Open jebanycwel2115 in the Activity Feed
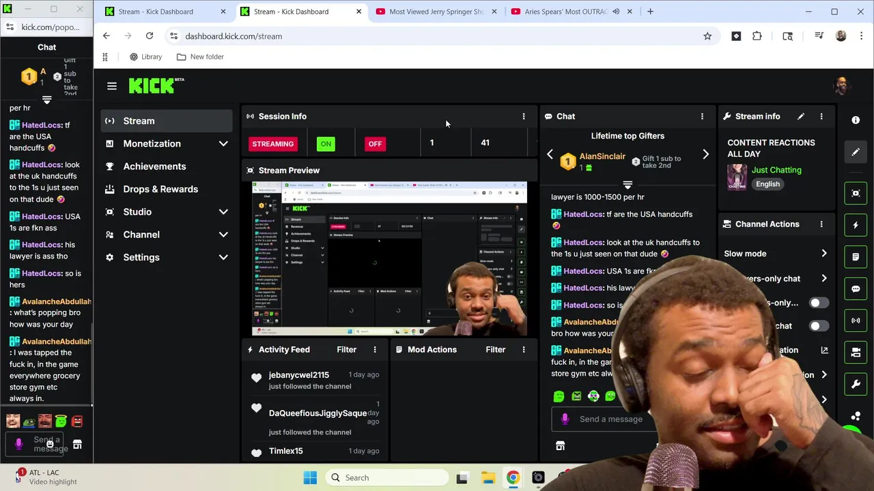874x491 pixels. click(x=299, y=375)
